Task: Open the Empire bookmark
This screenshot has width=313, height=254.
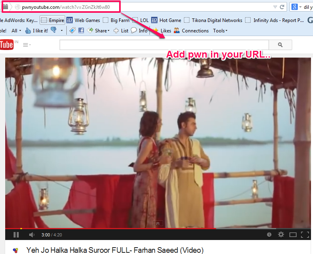Action: click(x=52, y=20)
